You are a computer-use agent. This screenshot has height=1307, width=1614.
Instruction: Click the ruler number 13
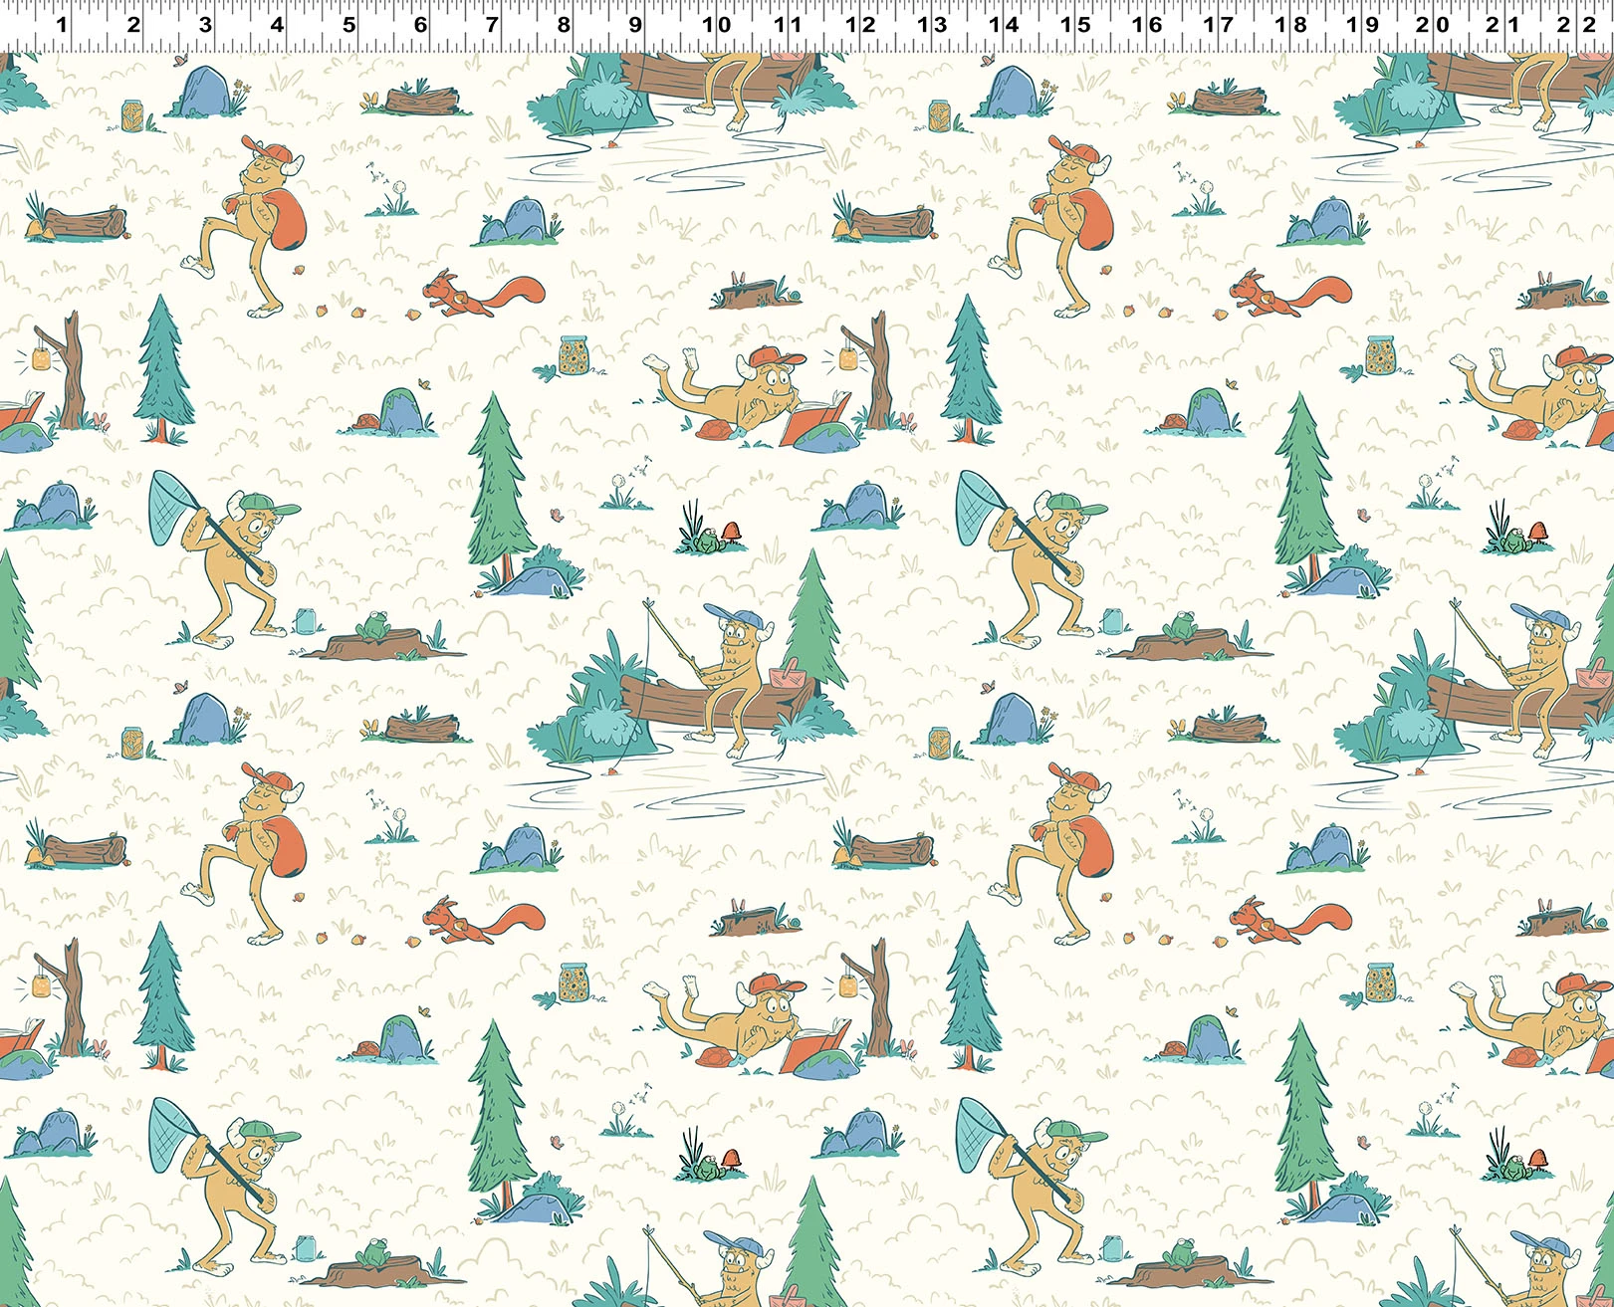click(931, 24)
